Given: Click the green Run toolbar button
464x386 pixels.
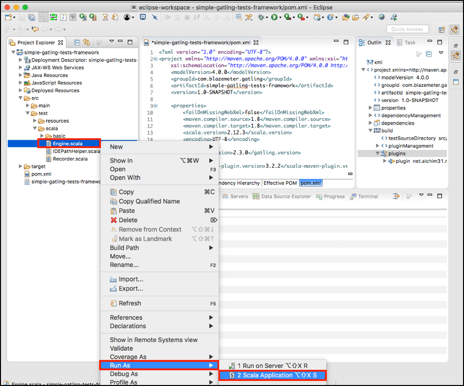Looking at the screenshot, I should [x=274, y=17].
